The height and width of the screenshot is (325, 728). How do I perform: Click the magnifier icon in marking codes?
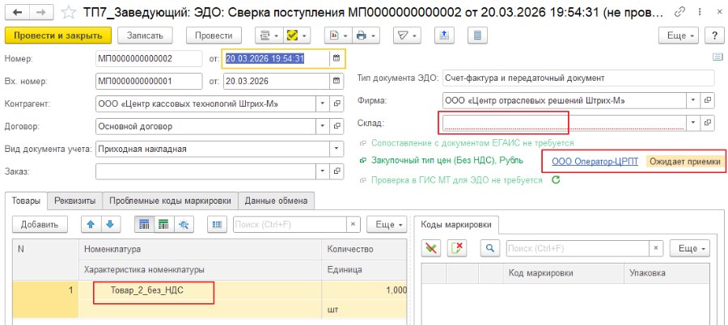click(x=489, y=248)
